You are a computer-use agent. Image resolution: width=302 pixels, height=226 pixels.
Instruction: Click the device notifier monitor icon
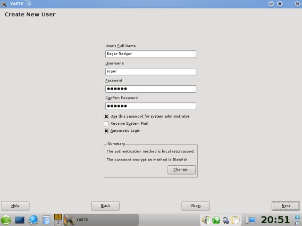coord(251,220)
